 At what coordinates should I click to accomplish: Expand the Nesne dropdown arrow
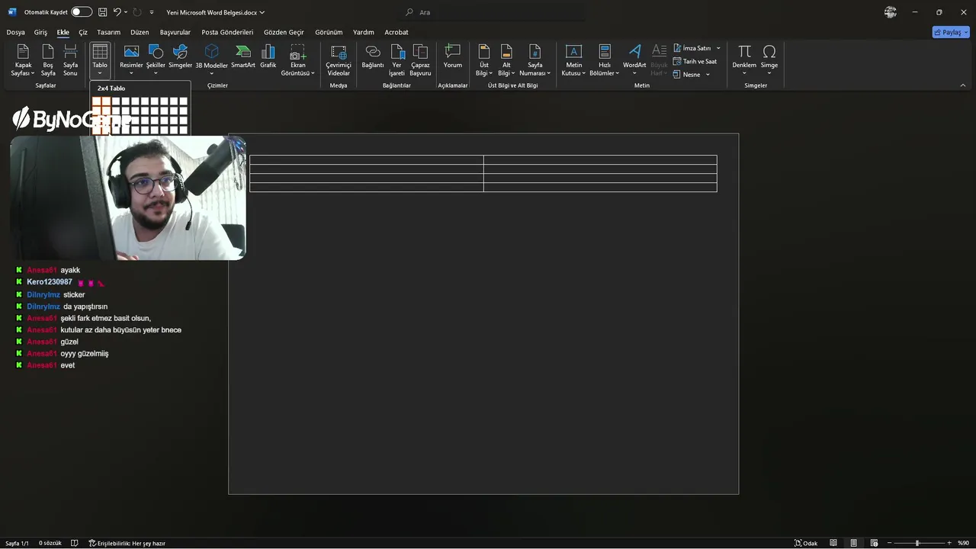pyautogui.click(x=708, y=75)
